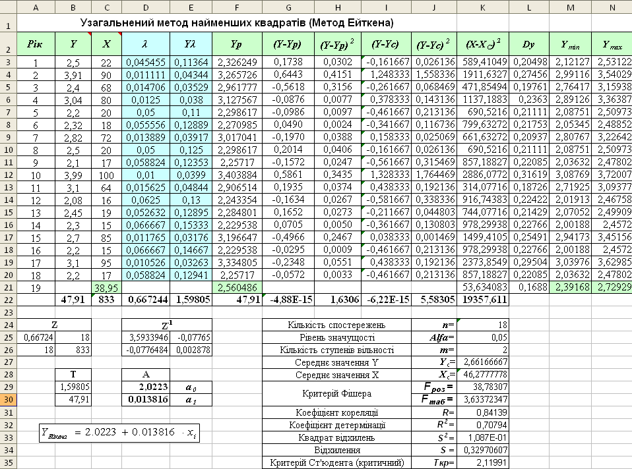This screenshot has width=632, height=469.
Task: Select coefficient cell 0,013816
Action: [146, 400]
